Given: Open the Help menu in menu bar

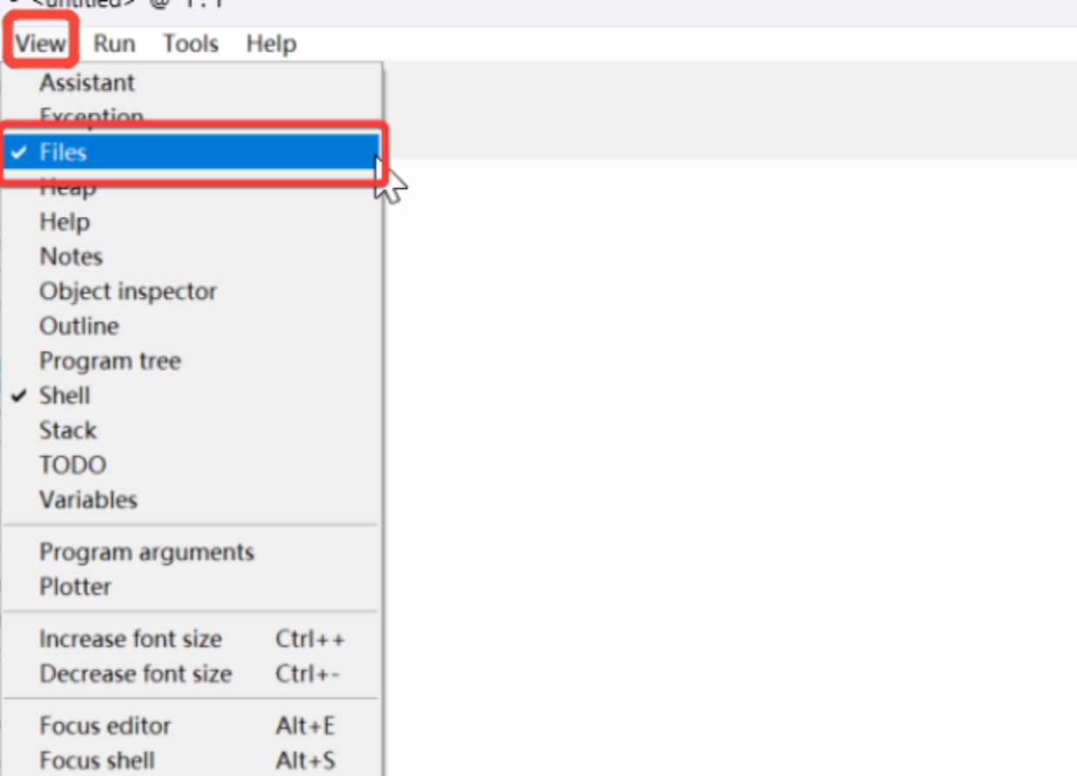Looking at the screenshot, I should pyautogui.click(x=271, y=44).
